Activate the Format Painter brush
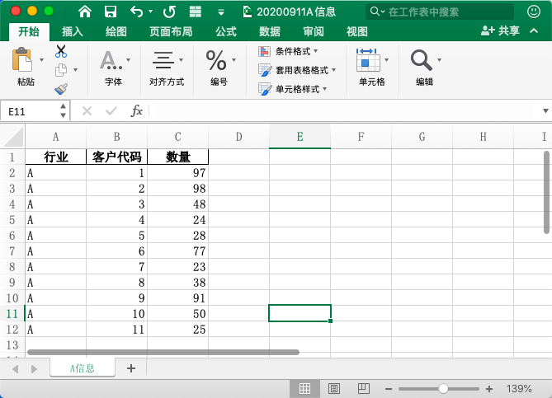Viewport: 552px width, 398px height. pos(61,89)
